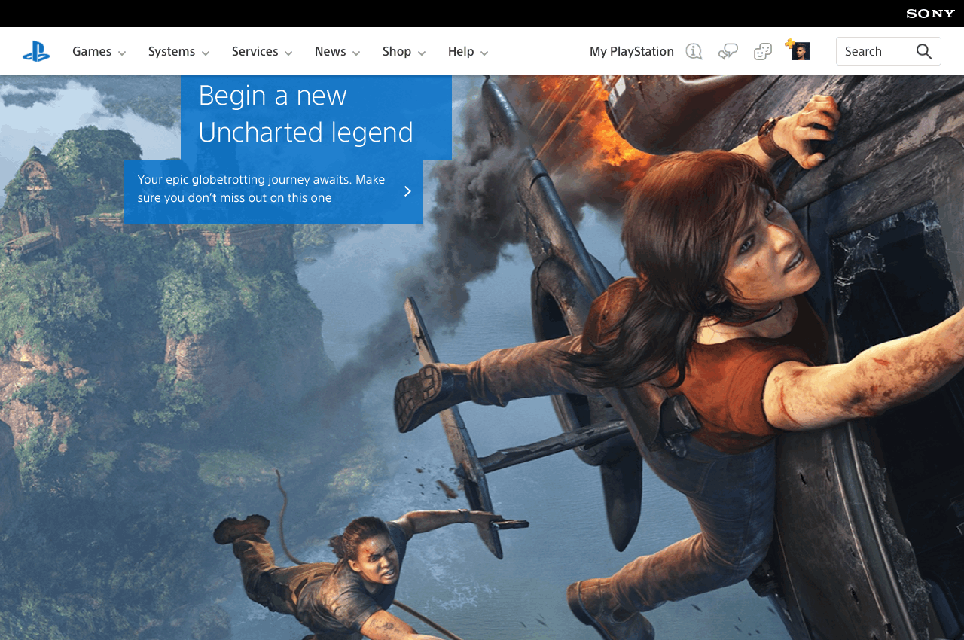The height and width of the screenshot is (640, 964).
Task: Open the notifications info icon
Action: click(x=694, y=51)
